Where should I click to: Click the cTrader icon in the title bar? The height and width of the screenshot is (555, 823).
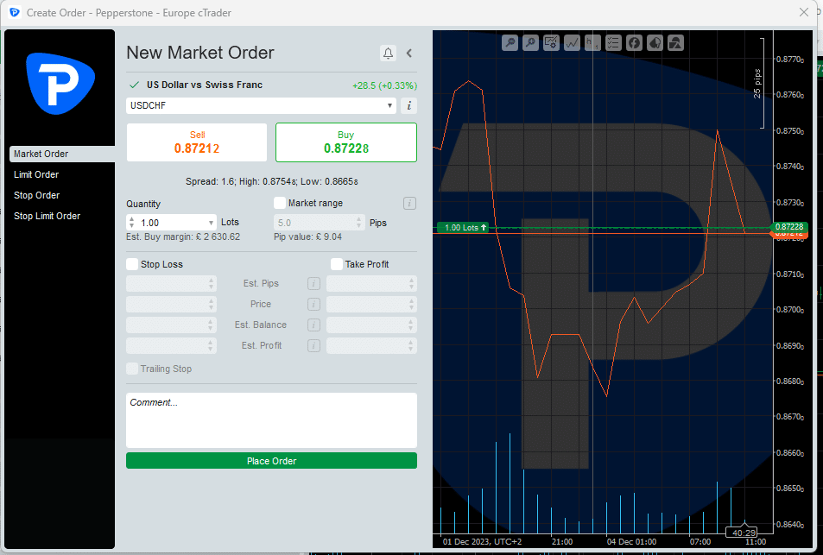point(15,12)
